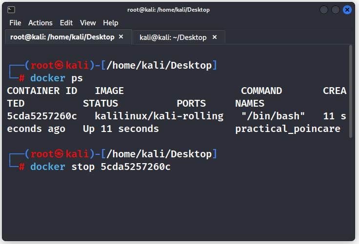Screen dimensions: 359x244
Task: Switch to the kali@kali ~/Desktop tab
Action: tap(173, 38)
